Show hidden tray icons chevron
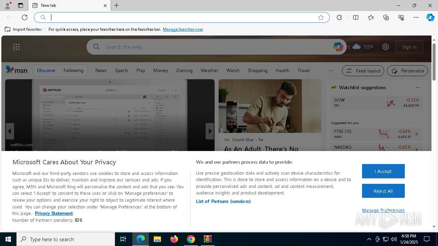 [x=369, y=239]
